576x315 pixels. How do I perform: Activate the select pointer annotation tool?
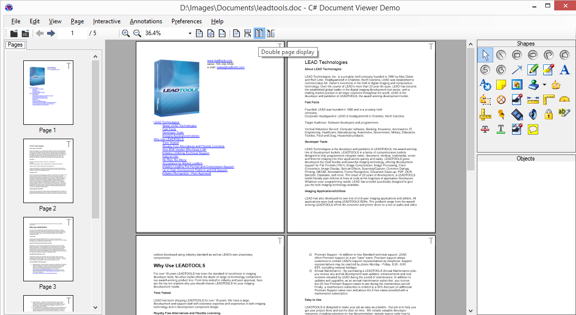click(485, 55)
